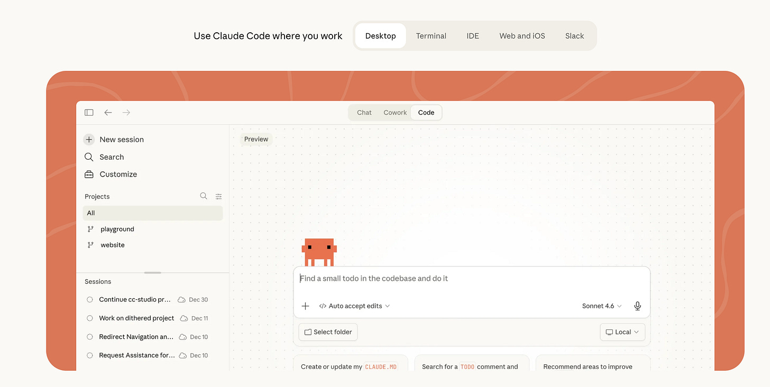Image resolution: width=770 pixels, height=387 pixels.
Task: Click the Sessions section heading
Action: click(98, 282)
